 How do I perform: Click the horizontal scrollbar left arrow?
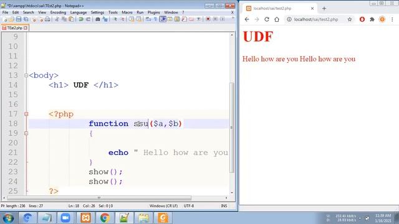(x=4, y=198)
